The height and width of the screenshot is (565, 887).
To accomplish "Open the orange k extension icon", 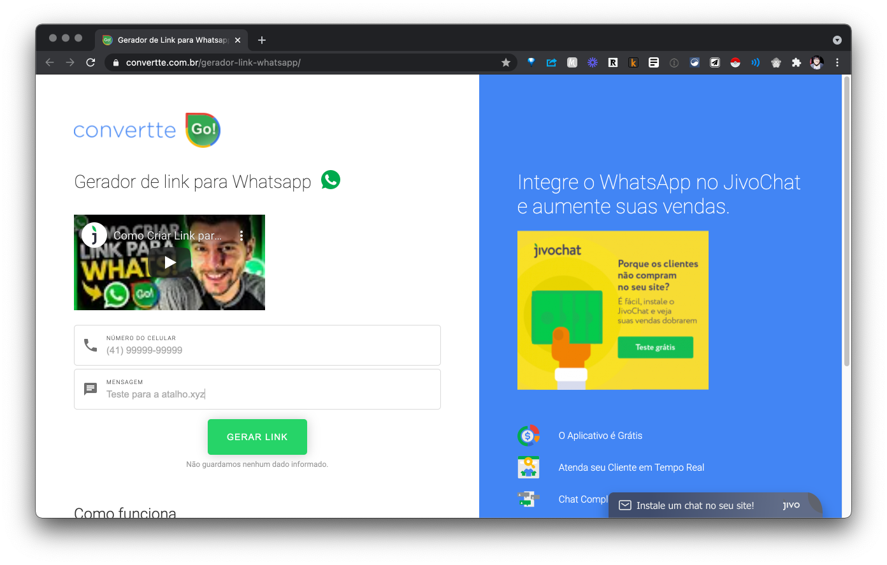I will pyautogui.click(x=633, y=62).
